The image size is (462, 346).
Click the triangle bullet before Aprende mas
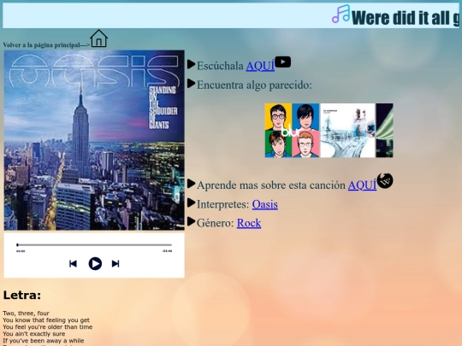tap(192, 184)
